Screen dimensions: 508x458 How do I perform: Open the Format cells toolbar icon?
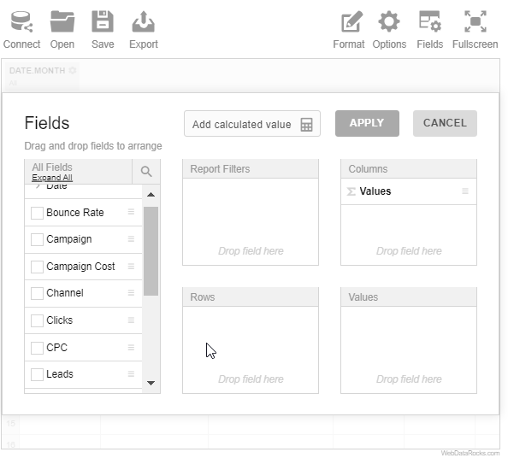(351, 21)
